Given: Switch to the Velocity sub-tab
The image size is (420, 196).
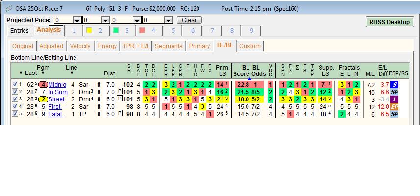Looking at the screenshot, I should [x=80, y=46].
